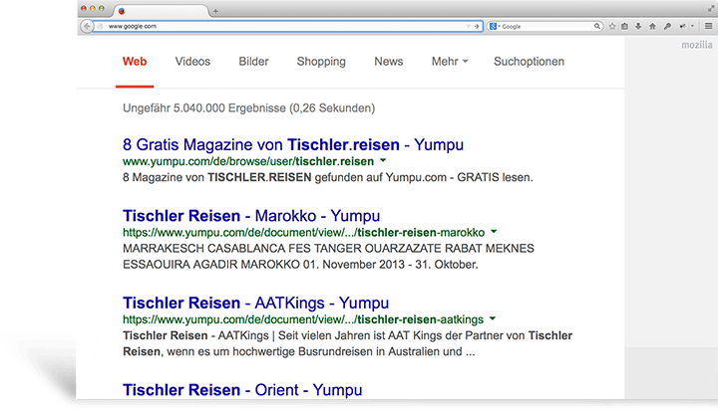718x411 pixels.
Task: Click the green tischler-reisen-aatkings URL text
Action: click(x=303, y=319)
